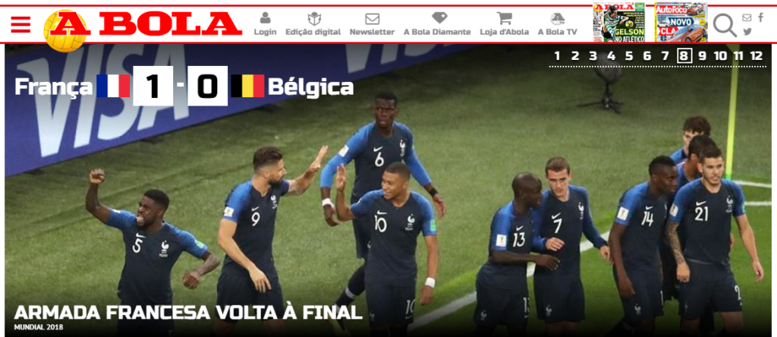This screenshot has height=337, width=777.
Task: Open the Facebook icon
Action: 760,18
